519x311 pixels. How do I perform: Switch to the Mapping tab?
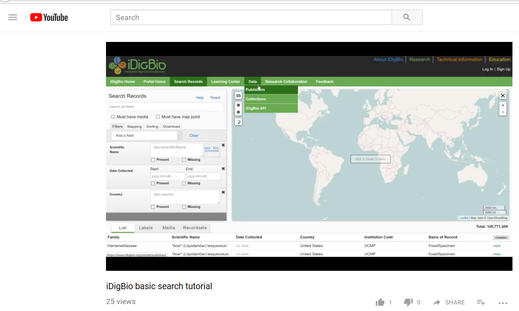[134, 126]
